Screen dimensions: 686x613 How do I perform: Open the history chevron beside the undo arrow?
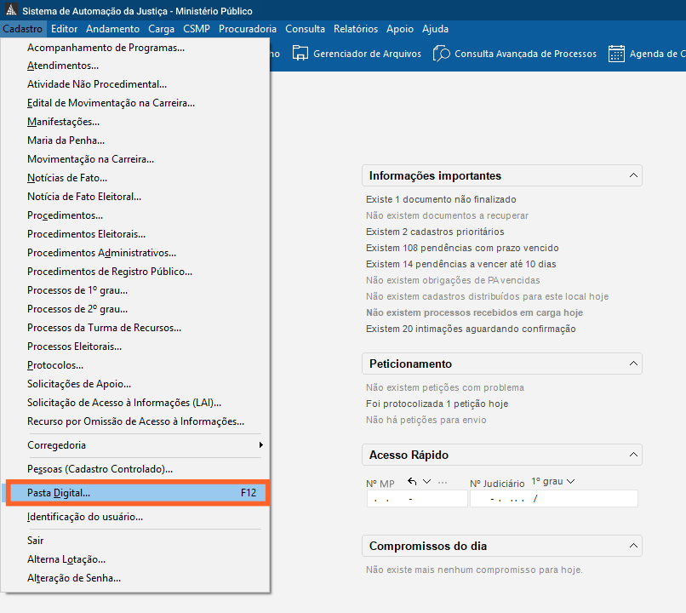(x=426, y=482)
